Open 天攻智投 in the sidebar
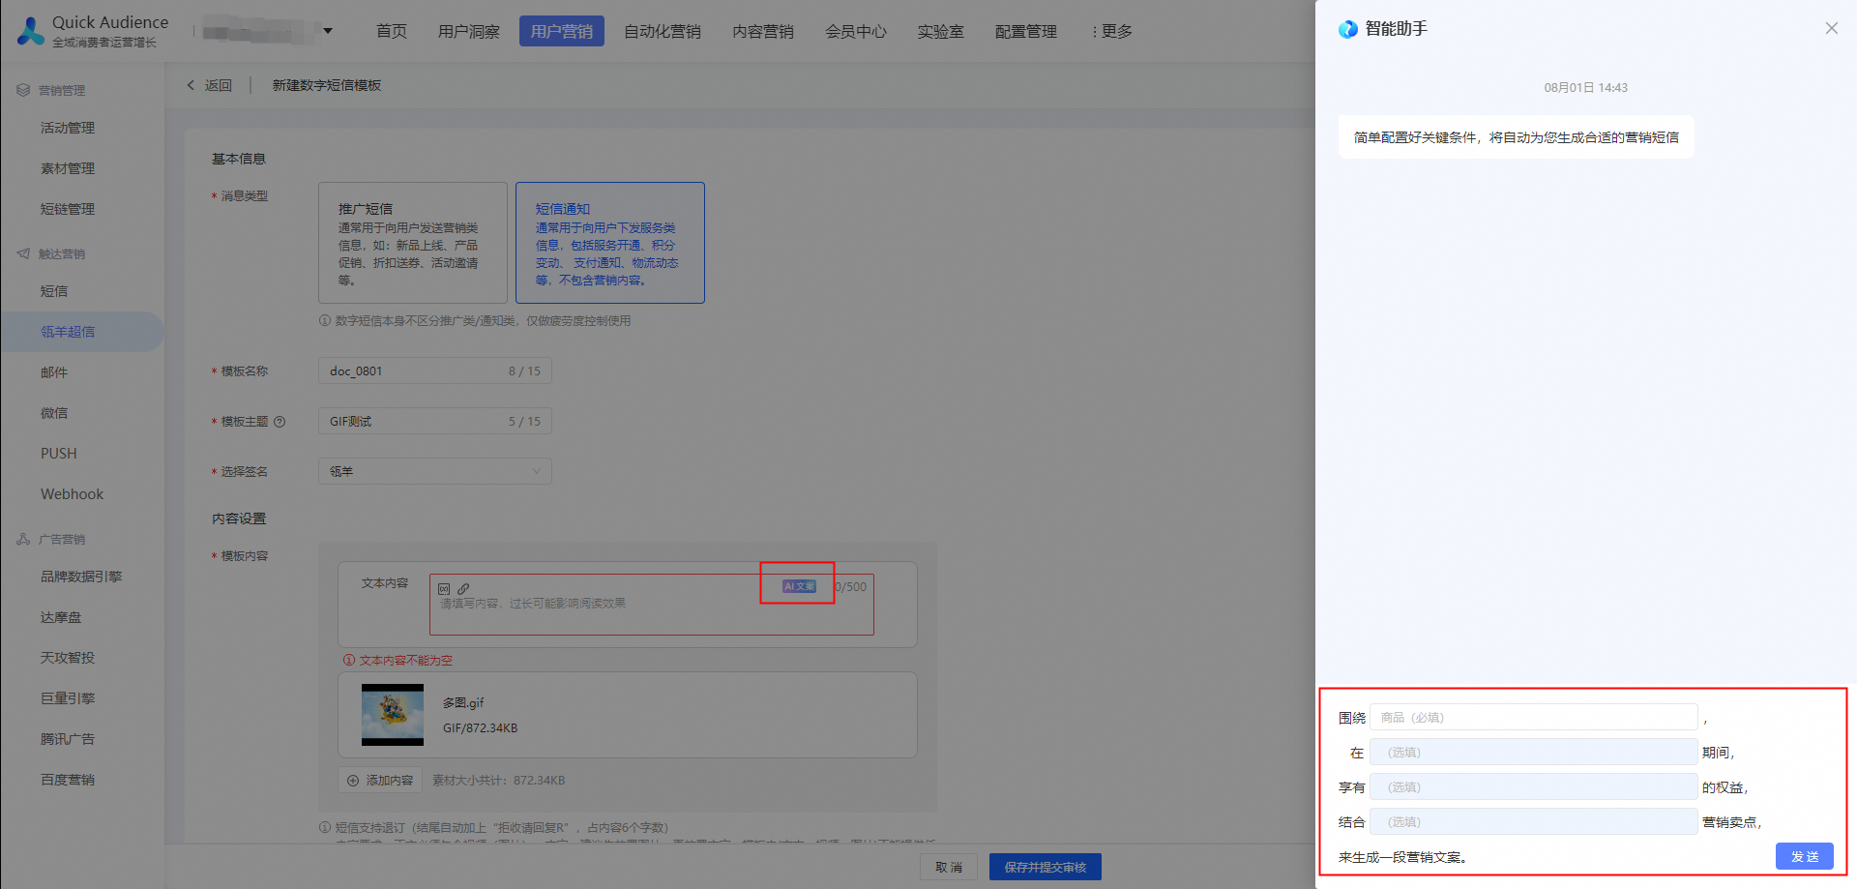 (x=68, y=658)
